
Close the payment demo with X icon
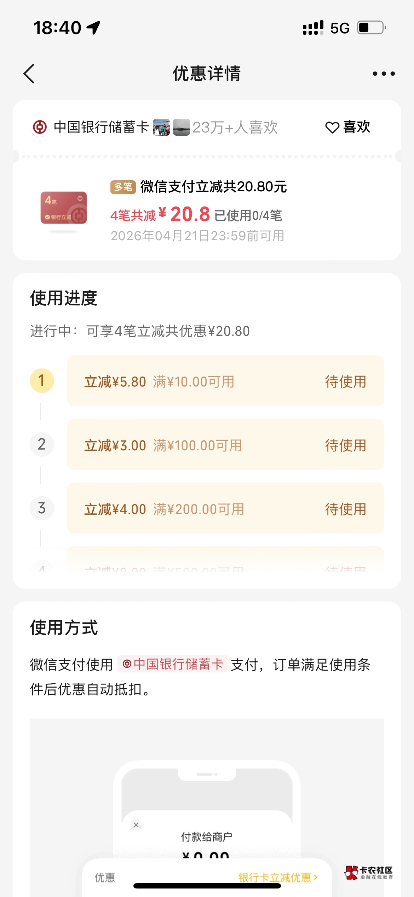pyautogui.click(x=136, y=825)
